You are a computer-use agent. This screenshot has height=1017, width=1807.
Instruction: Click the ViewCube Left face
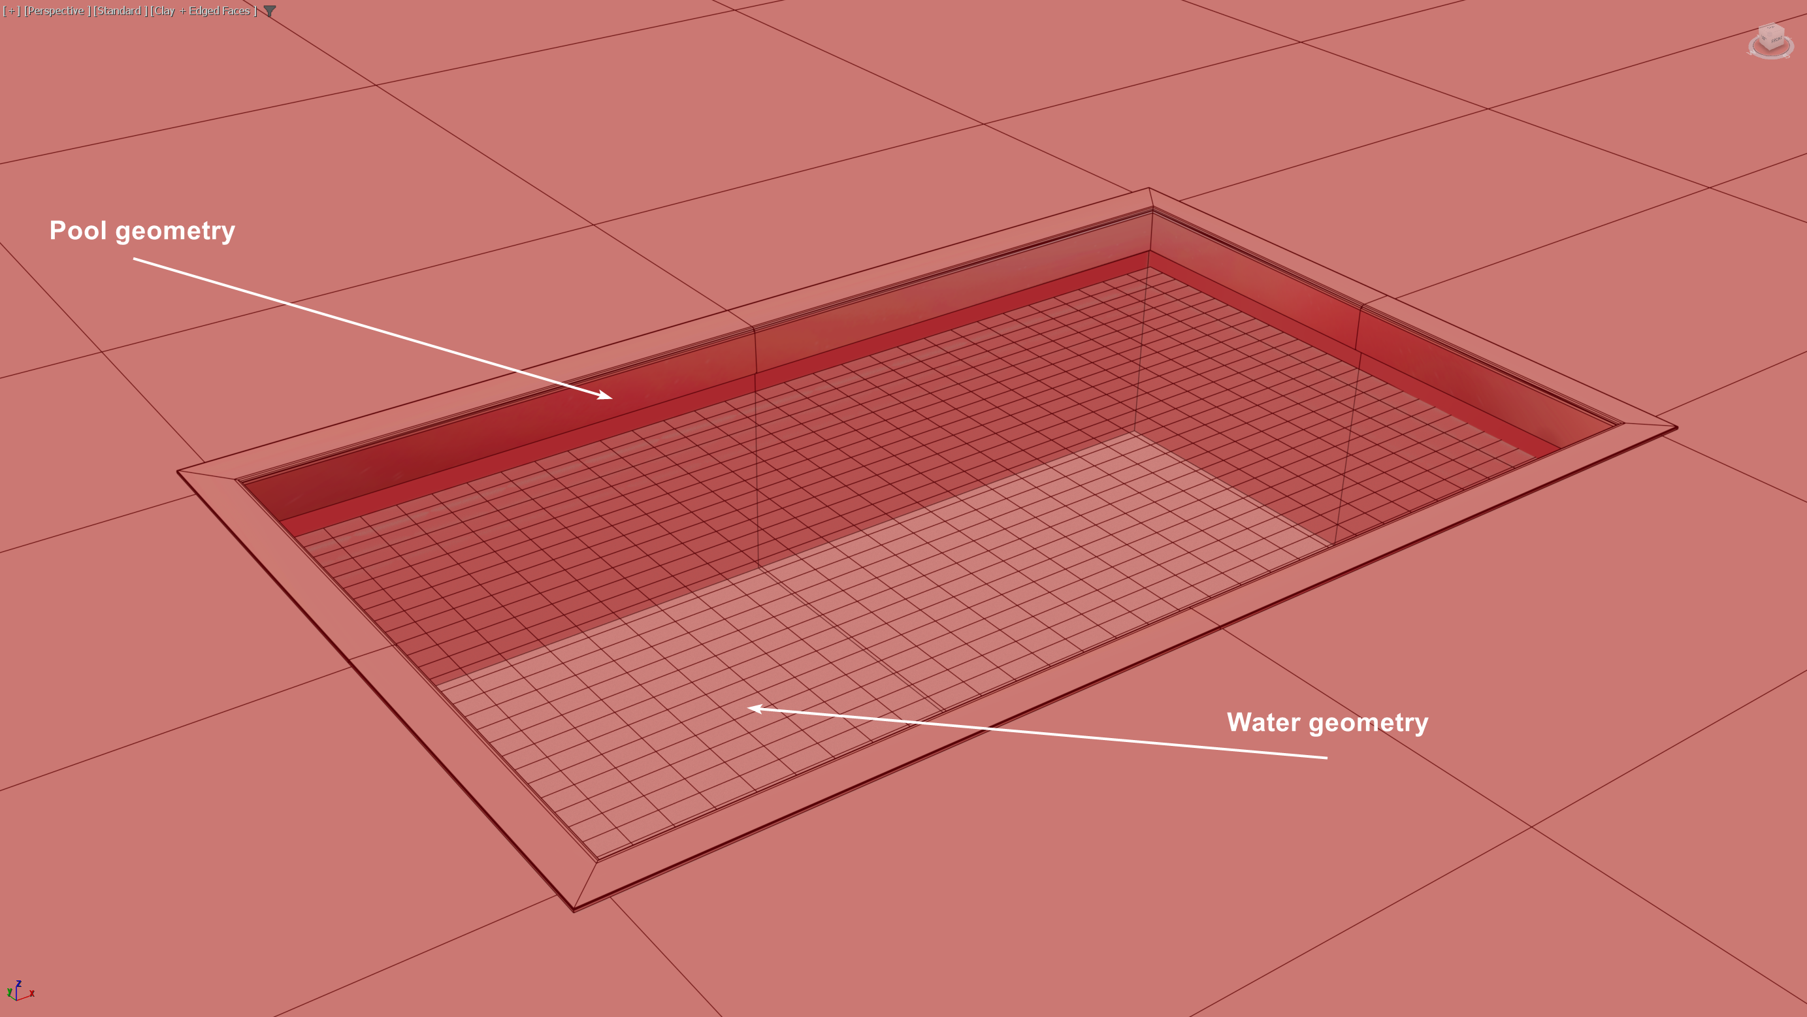click(x=1763, y=39)
